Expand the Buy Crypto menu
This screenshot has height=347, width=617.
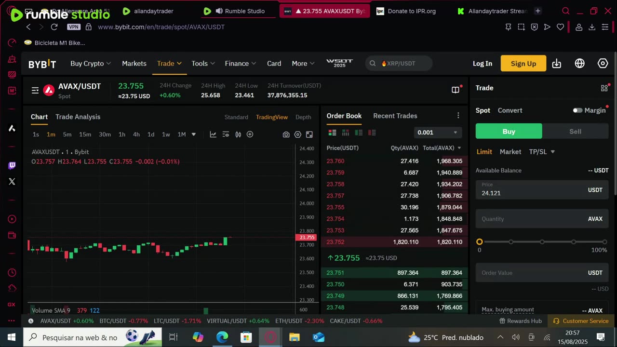[x=91, y=64]
